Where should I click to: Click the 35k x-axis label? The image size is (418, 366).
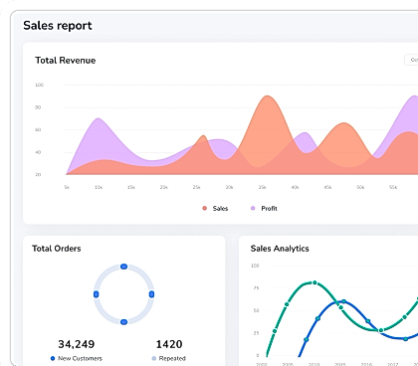[262, 187]
